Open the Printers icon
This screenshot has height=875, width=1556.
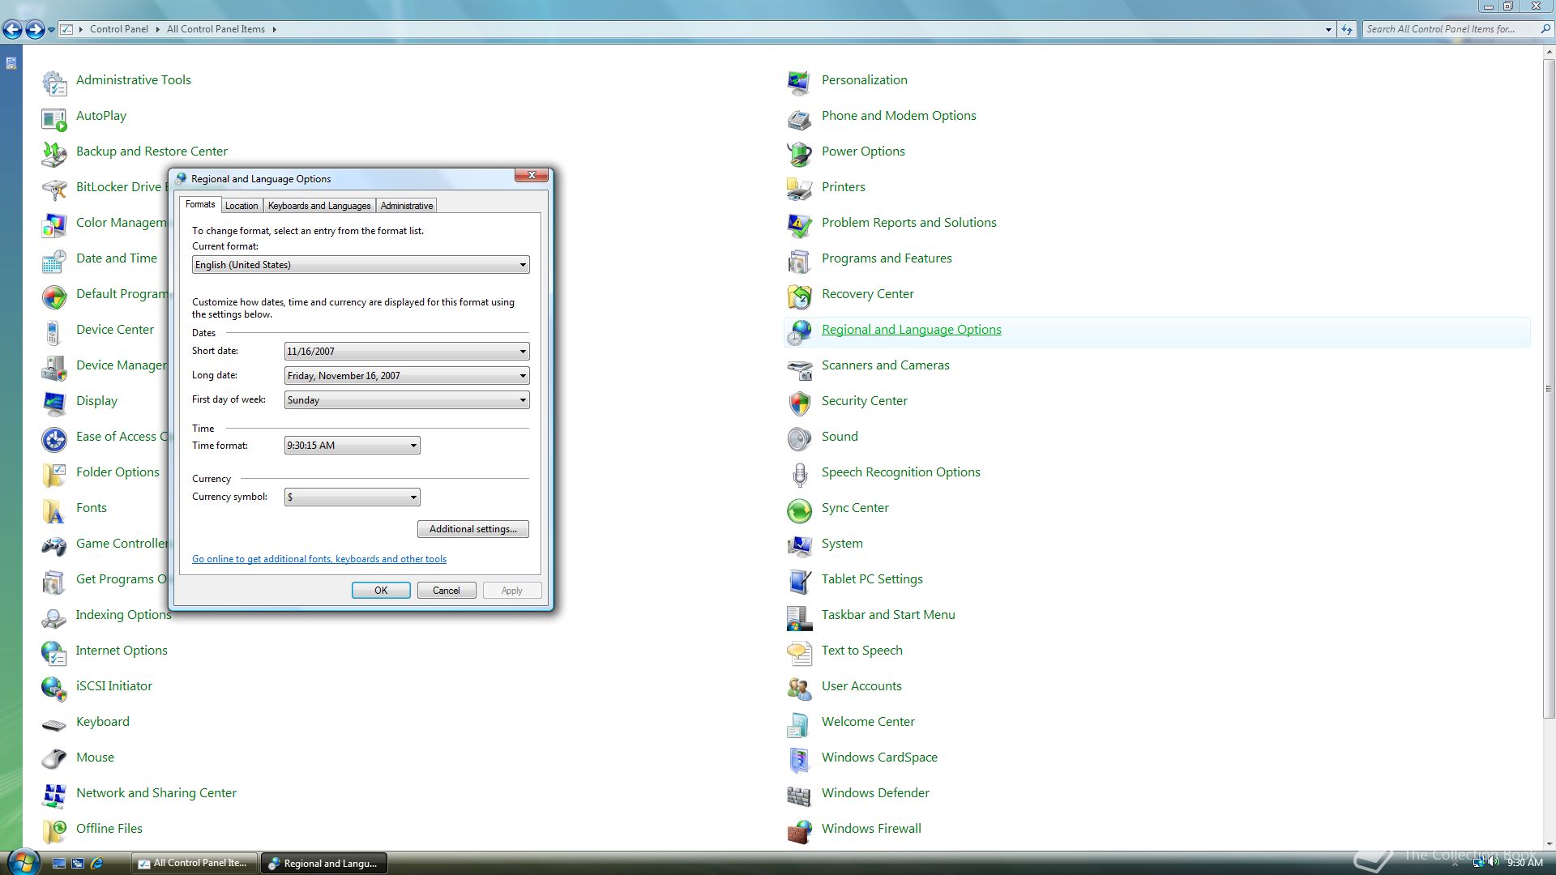pos(800,188)
